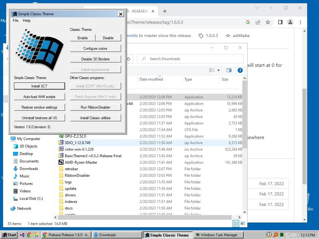Switch to details view in status bar

(236, 223)
